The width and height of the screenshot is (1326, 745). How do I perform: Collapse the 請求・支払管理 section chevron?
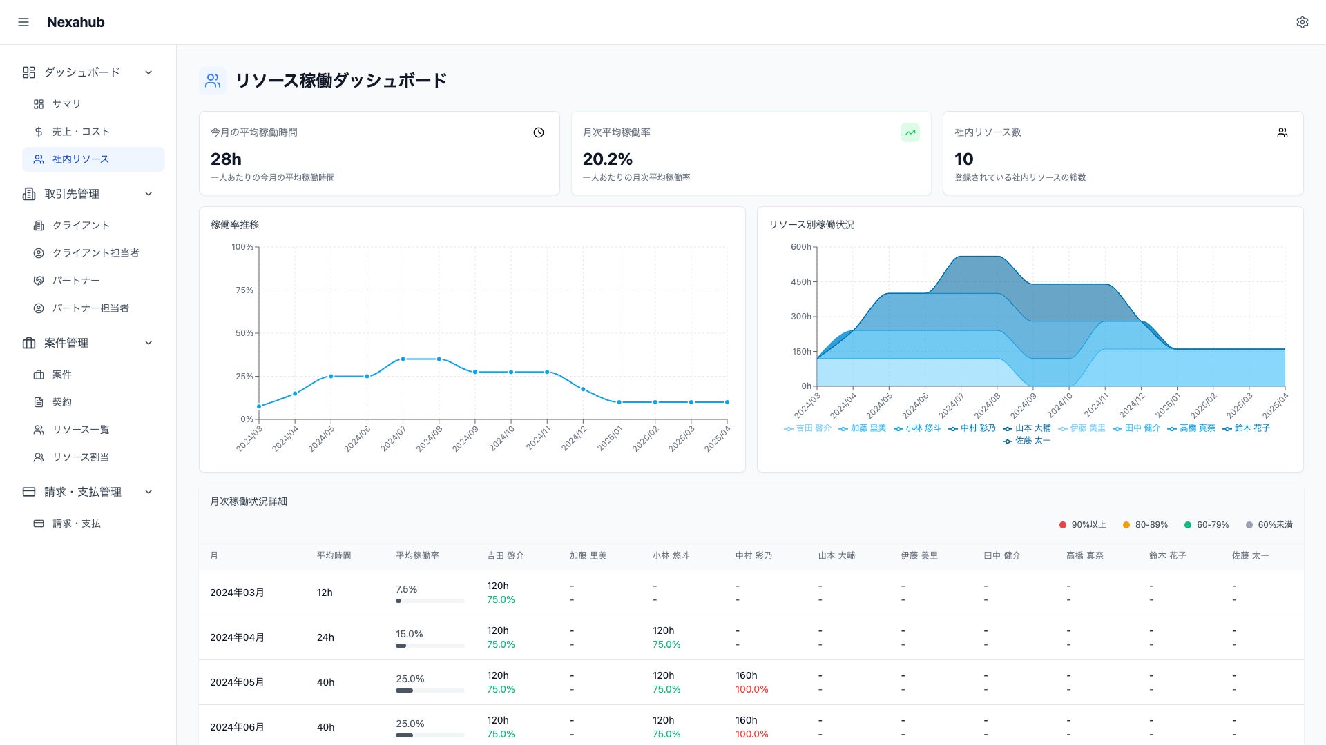click(148, 492)
